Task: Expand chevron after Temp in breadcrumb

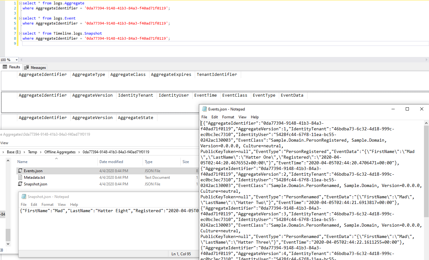Action: click(41, 152)
